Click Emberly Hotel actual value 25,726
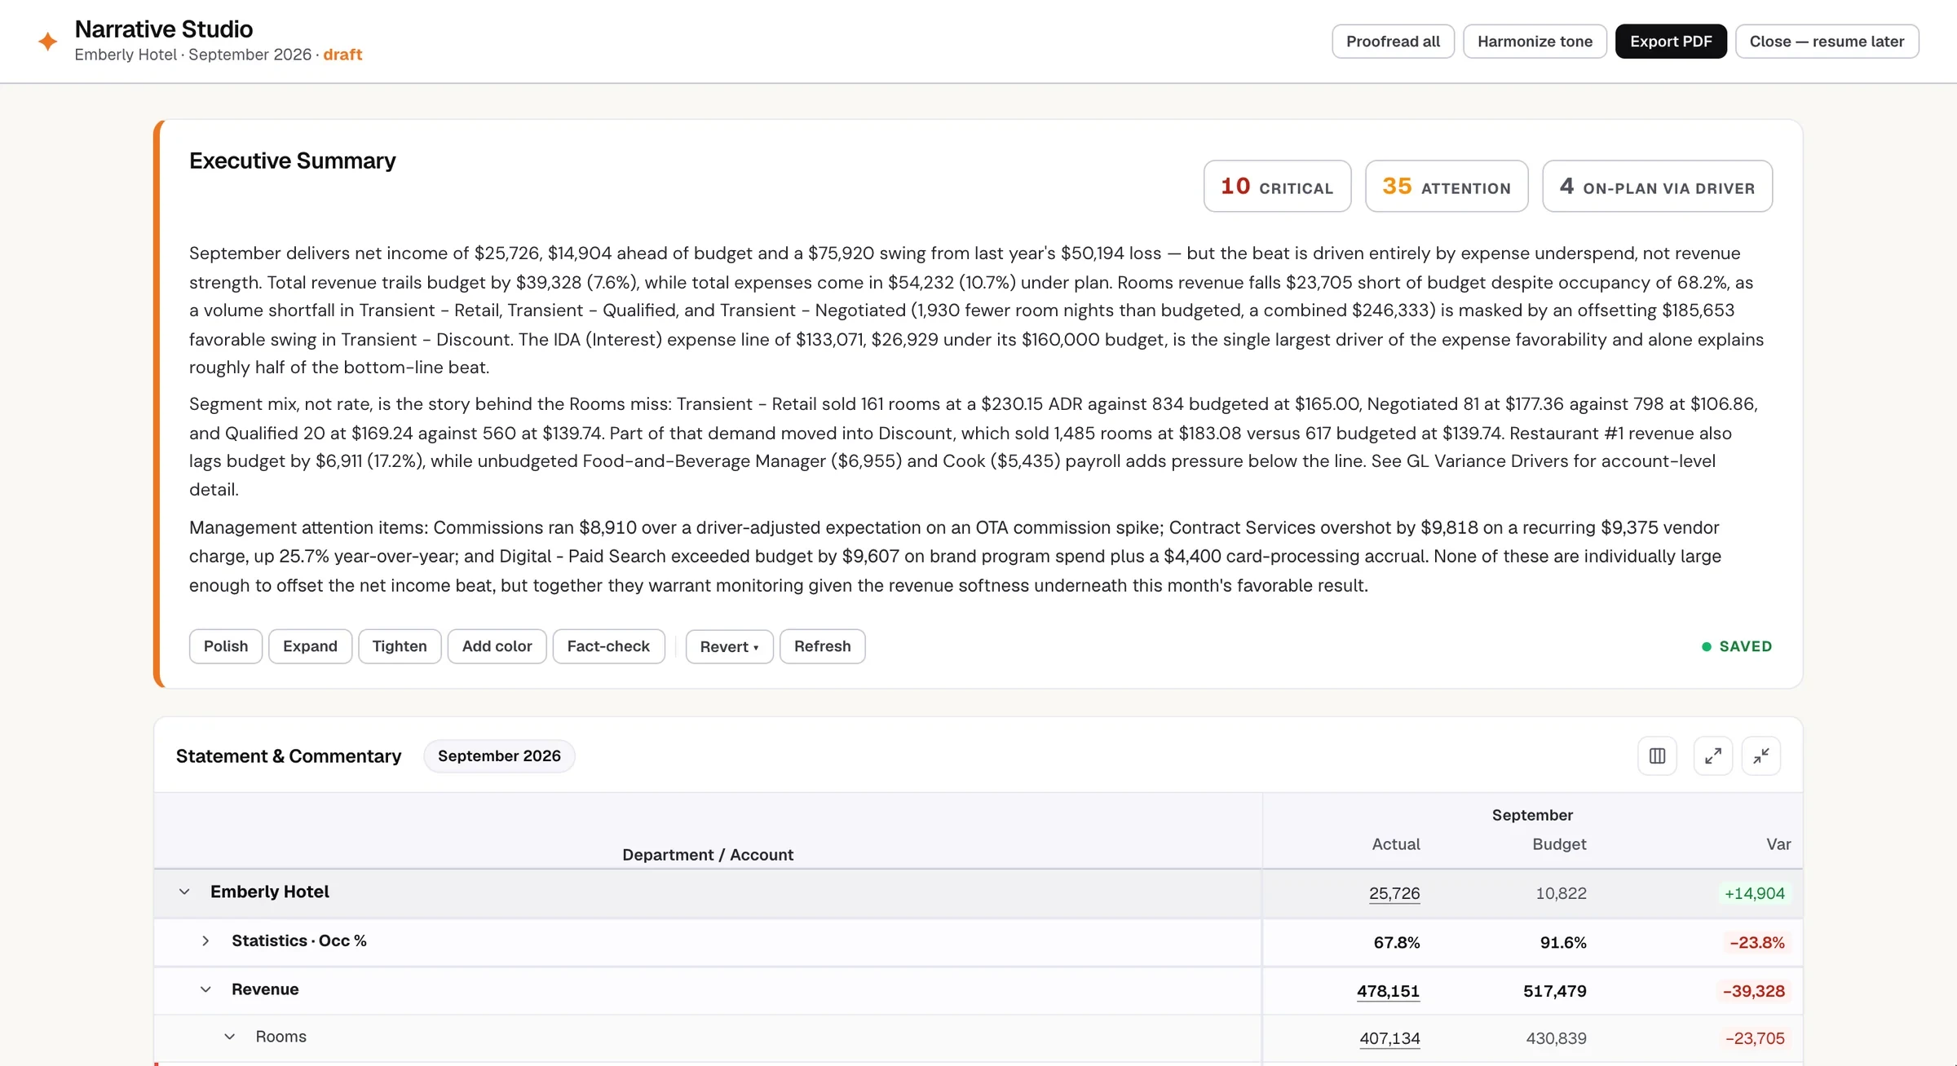1957x1066 pixels. (x=1394, y=893)
